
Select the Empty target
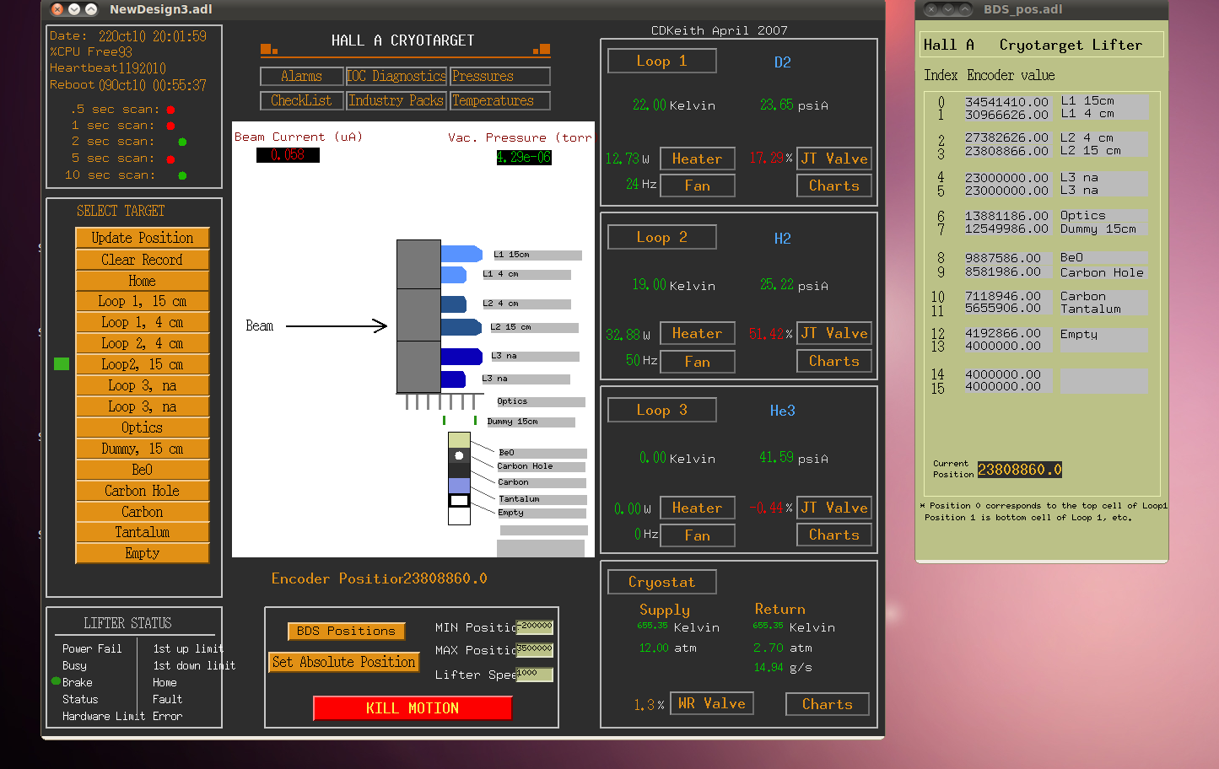(x=143, y=553)
